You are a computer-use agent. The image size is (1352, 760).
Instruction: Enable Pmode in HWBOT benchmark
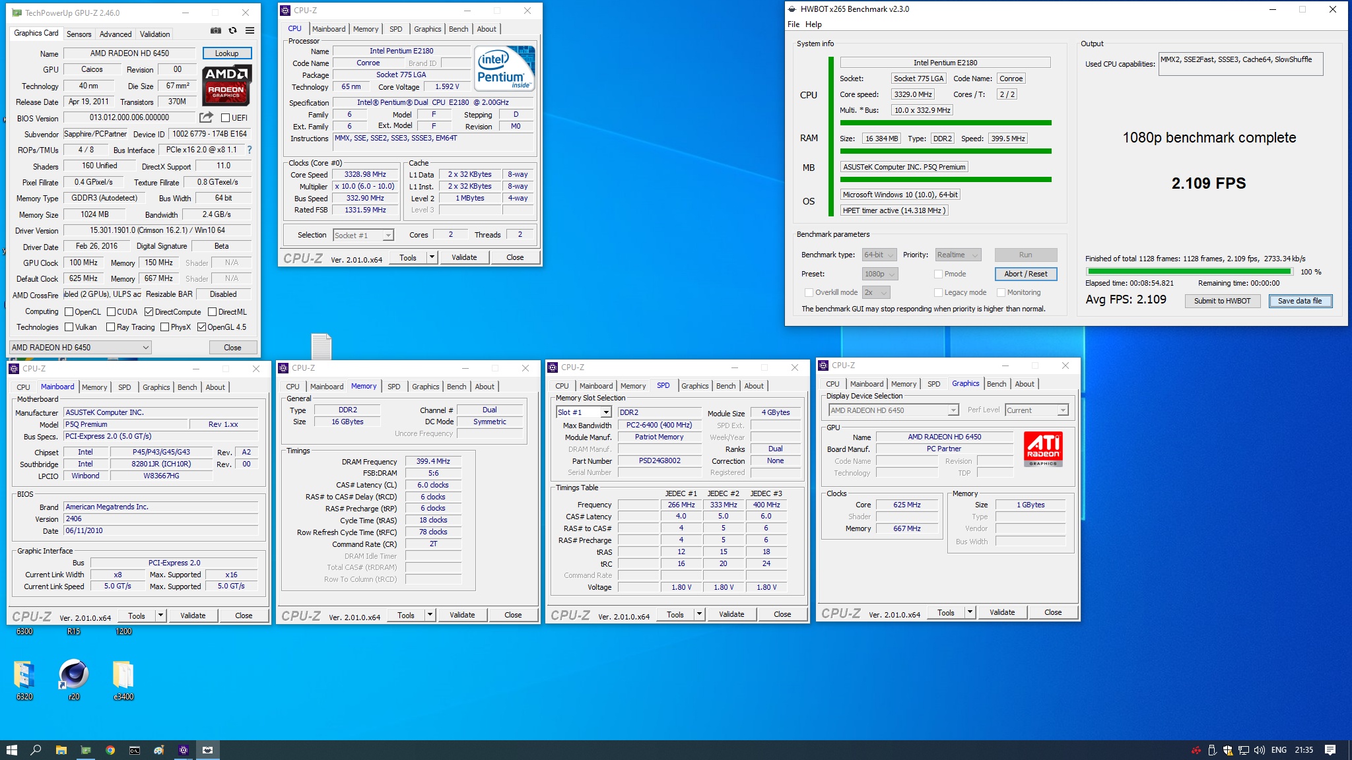(938, 274)
